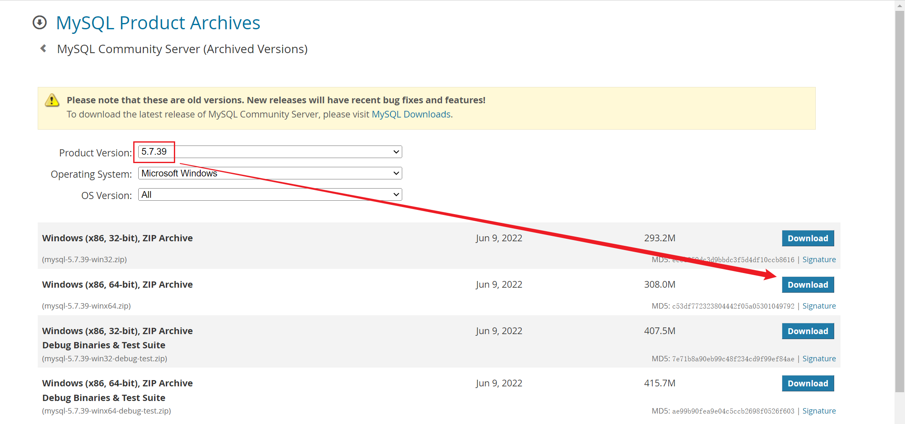This screenshot has width=905, height=424.
Task: Open the Operating System dropdown
Action: pos(270,173)
